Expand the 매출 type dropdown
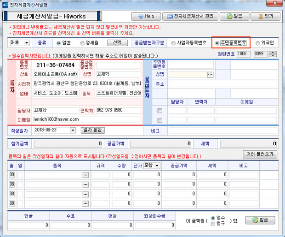 [x=26, y=43]
